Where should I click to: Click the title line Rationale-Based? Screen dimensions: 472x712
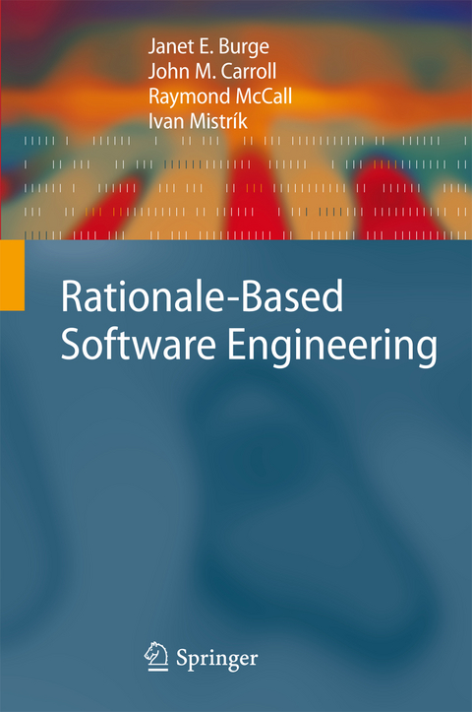coord(202,296)
